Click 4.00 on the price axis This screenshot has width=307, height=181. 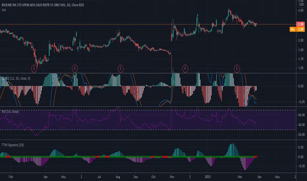coord(301,11)
